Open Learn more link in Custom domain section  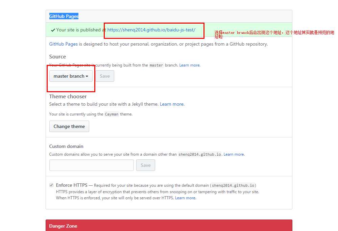pyautogui.click(x=234, y=154)
